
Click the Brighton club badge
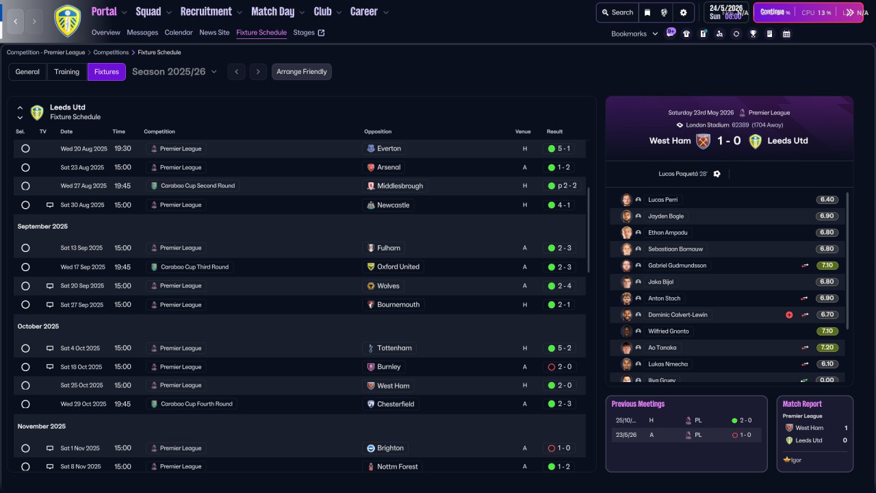[371, 448]
